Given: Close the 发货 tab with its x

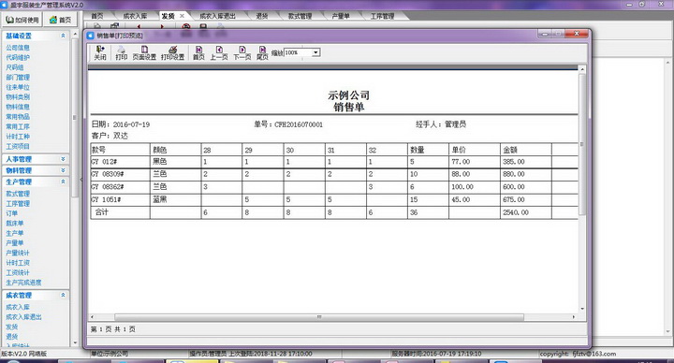Looking at the screenshot, I should point(182,16).
